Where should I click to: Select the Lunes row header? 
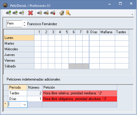19,38
